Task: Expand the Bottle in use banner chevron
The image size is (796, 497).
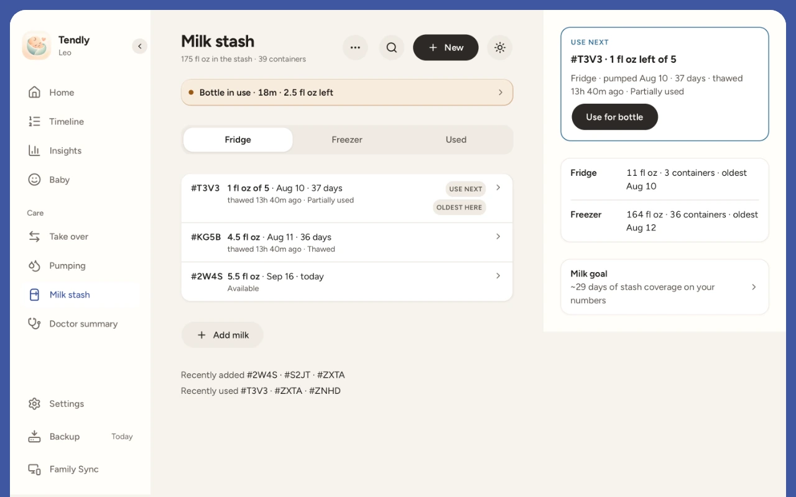Action: (501, 93)
